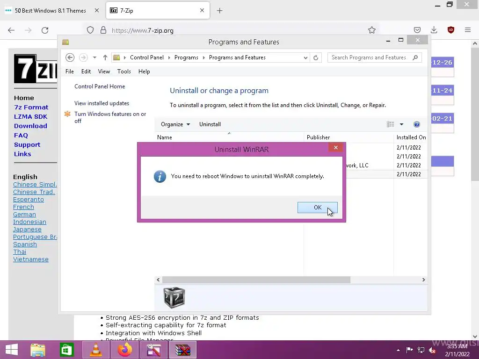Sort by the Installed On column header
Viewport: 479px width, 359px height.
(411, 137)
